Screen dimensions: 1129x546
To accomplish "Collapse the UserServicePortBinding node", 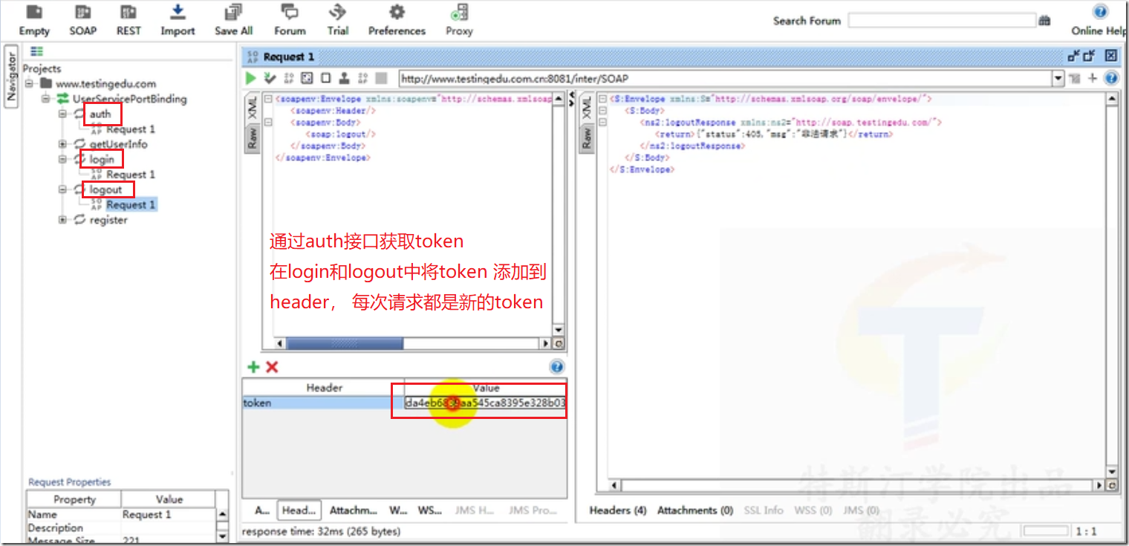I will [46, 99].
